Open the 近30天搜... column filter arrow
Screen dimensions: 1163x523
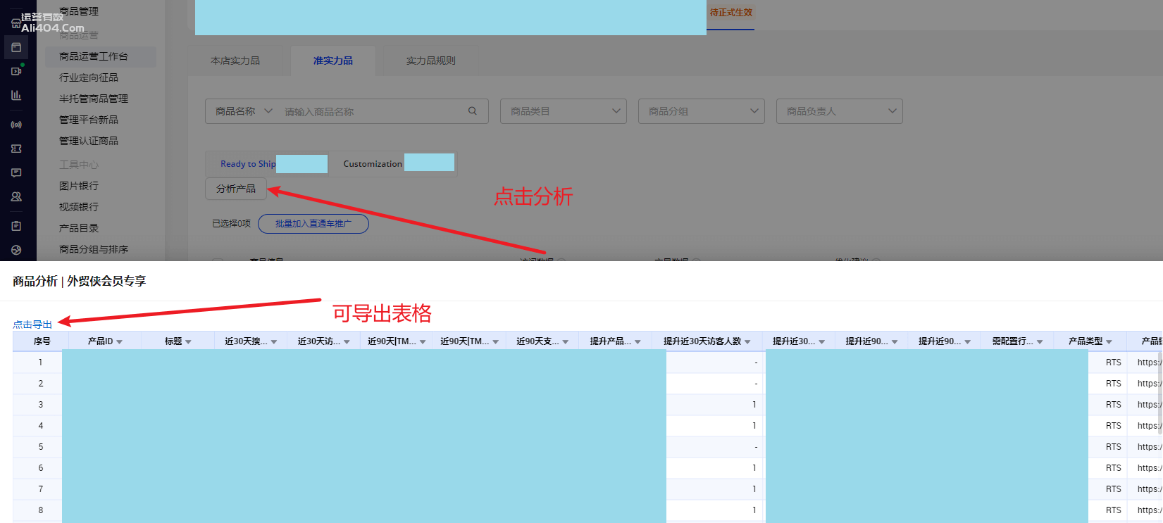coord(274,341)
